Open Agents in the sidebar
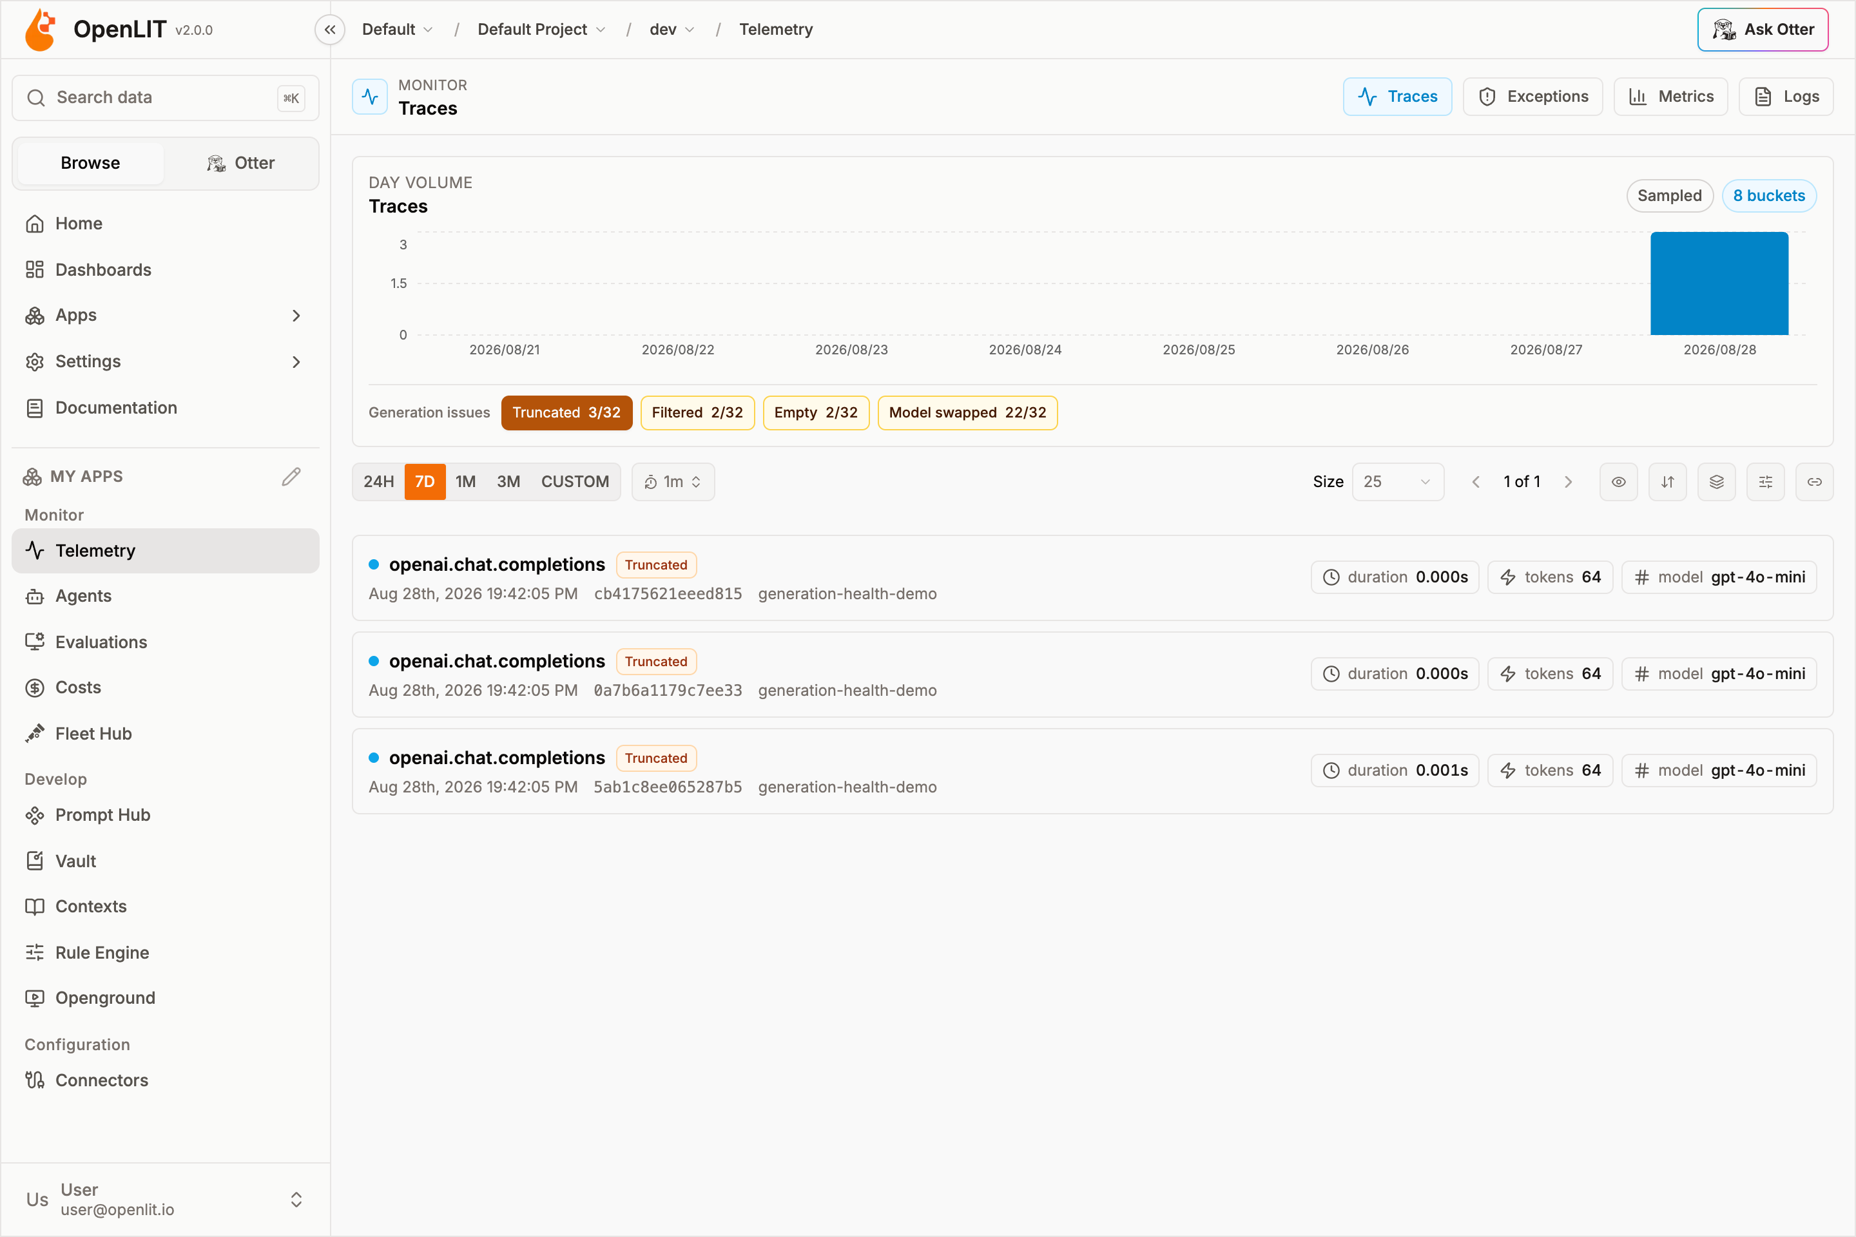Screen dimensions: 1856x1237 tap(166, 597)
